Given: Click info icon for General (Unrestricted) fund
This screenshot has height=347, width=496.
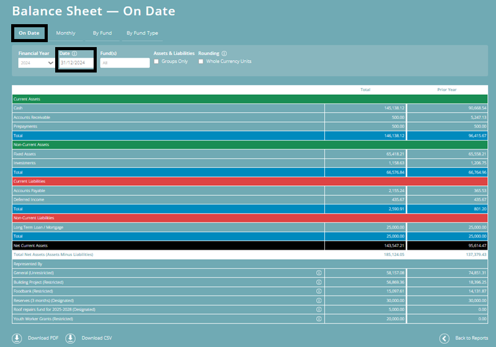Looking at the screenshot, I should point(319,273).
